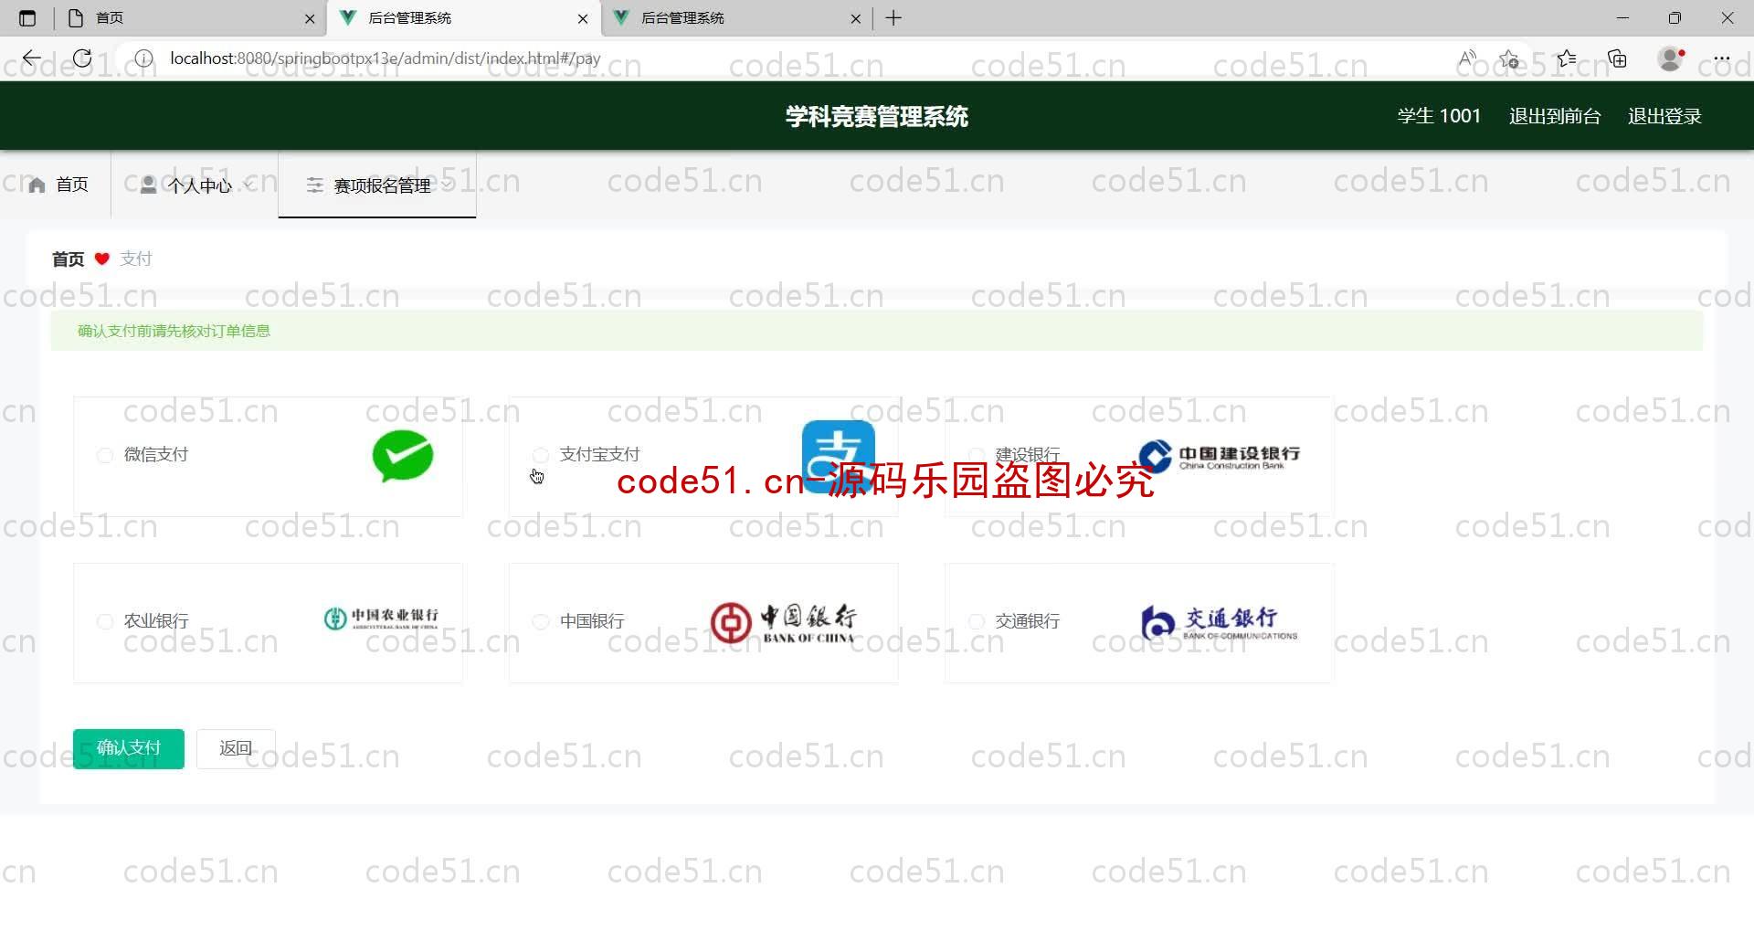
Task: Switch to the second 后台管理系统 tab
Action: [464, 17]
